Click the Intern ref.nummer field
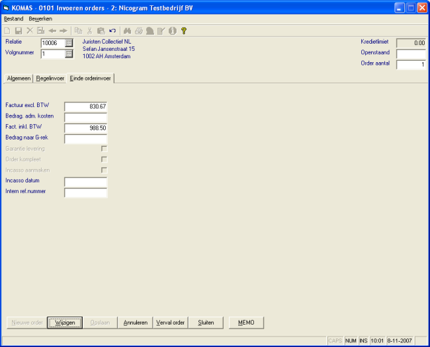Viewport: 430px width, 347px height. [x=85, y=193]
